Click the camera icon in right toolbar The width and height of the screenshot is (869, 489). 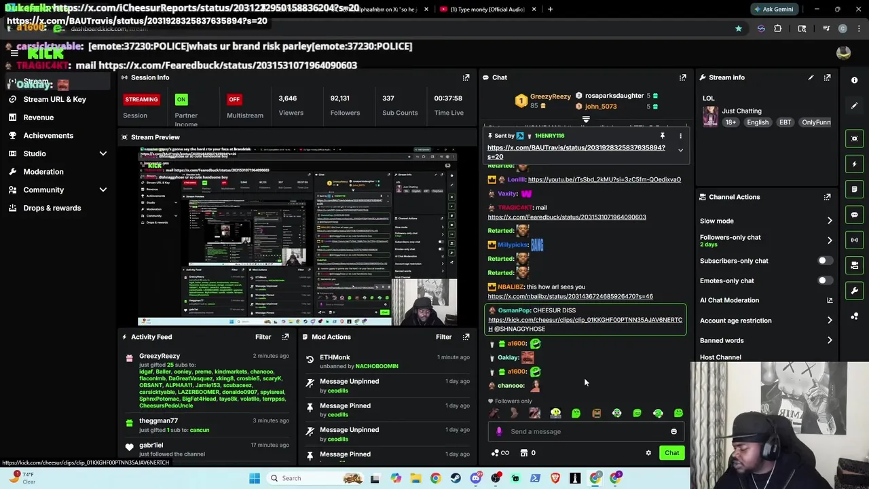[x=854, y=266]
